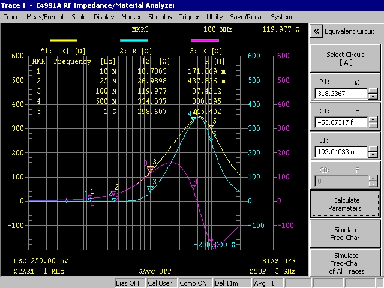Click the 'STOP 3 GHz' readout
384x288 pixels.
[272, 271]
